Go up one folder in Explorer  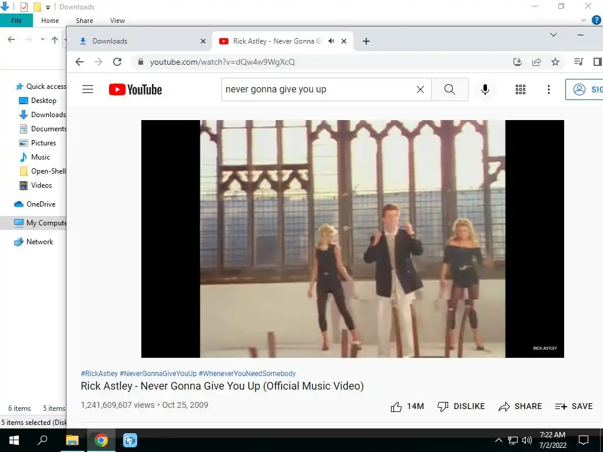[55, 39]
